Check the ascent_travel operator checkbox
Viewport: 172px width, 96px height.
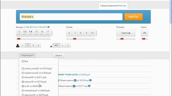[23, 69]
